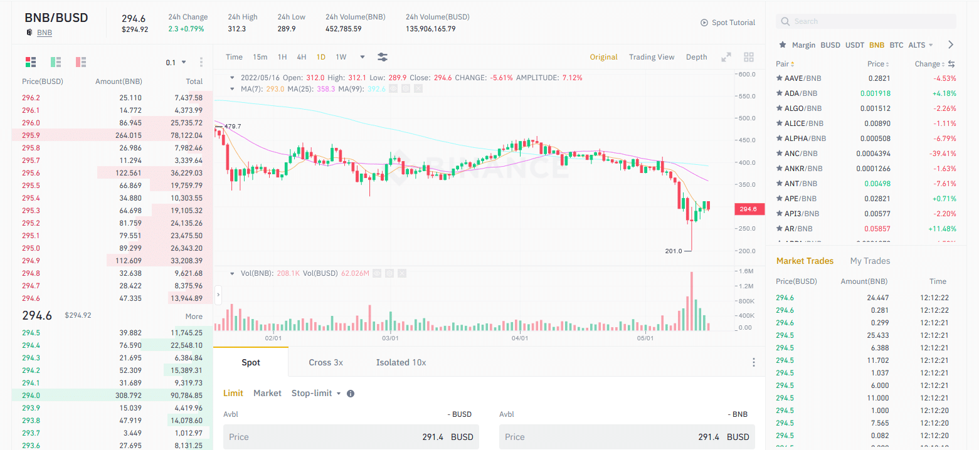Sort market list by Price

[879, 64]
